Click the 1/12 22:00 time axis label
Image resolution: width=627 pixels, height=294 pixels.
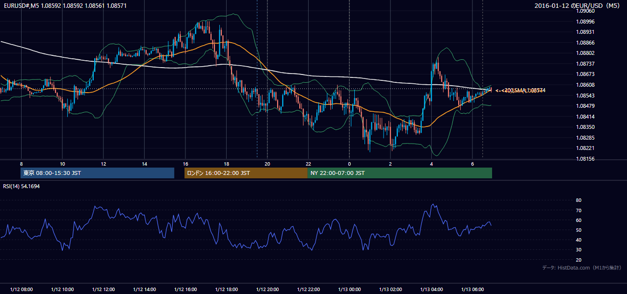point(309,290)
